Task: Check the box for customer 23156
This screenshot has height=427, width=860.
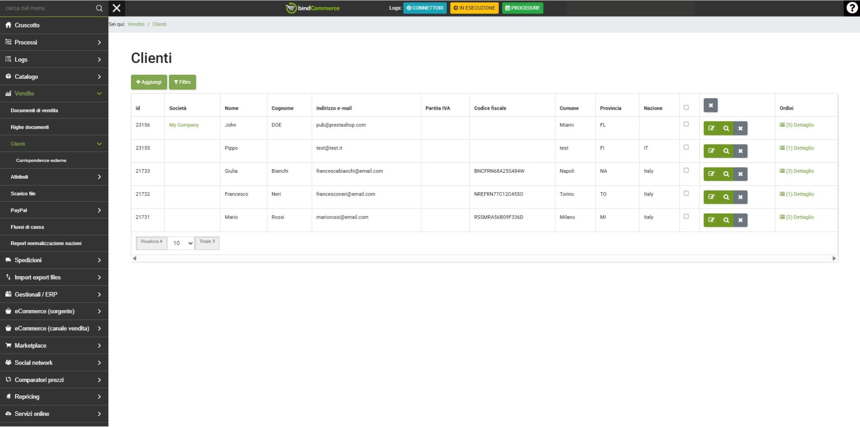Action: tap(686, 124)
